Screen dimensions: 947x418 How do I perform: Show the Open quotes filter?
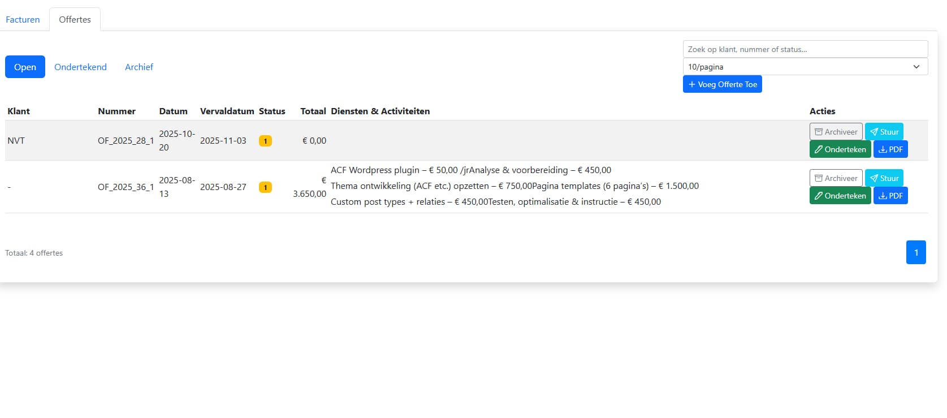click(25, 67)
